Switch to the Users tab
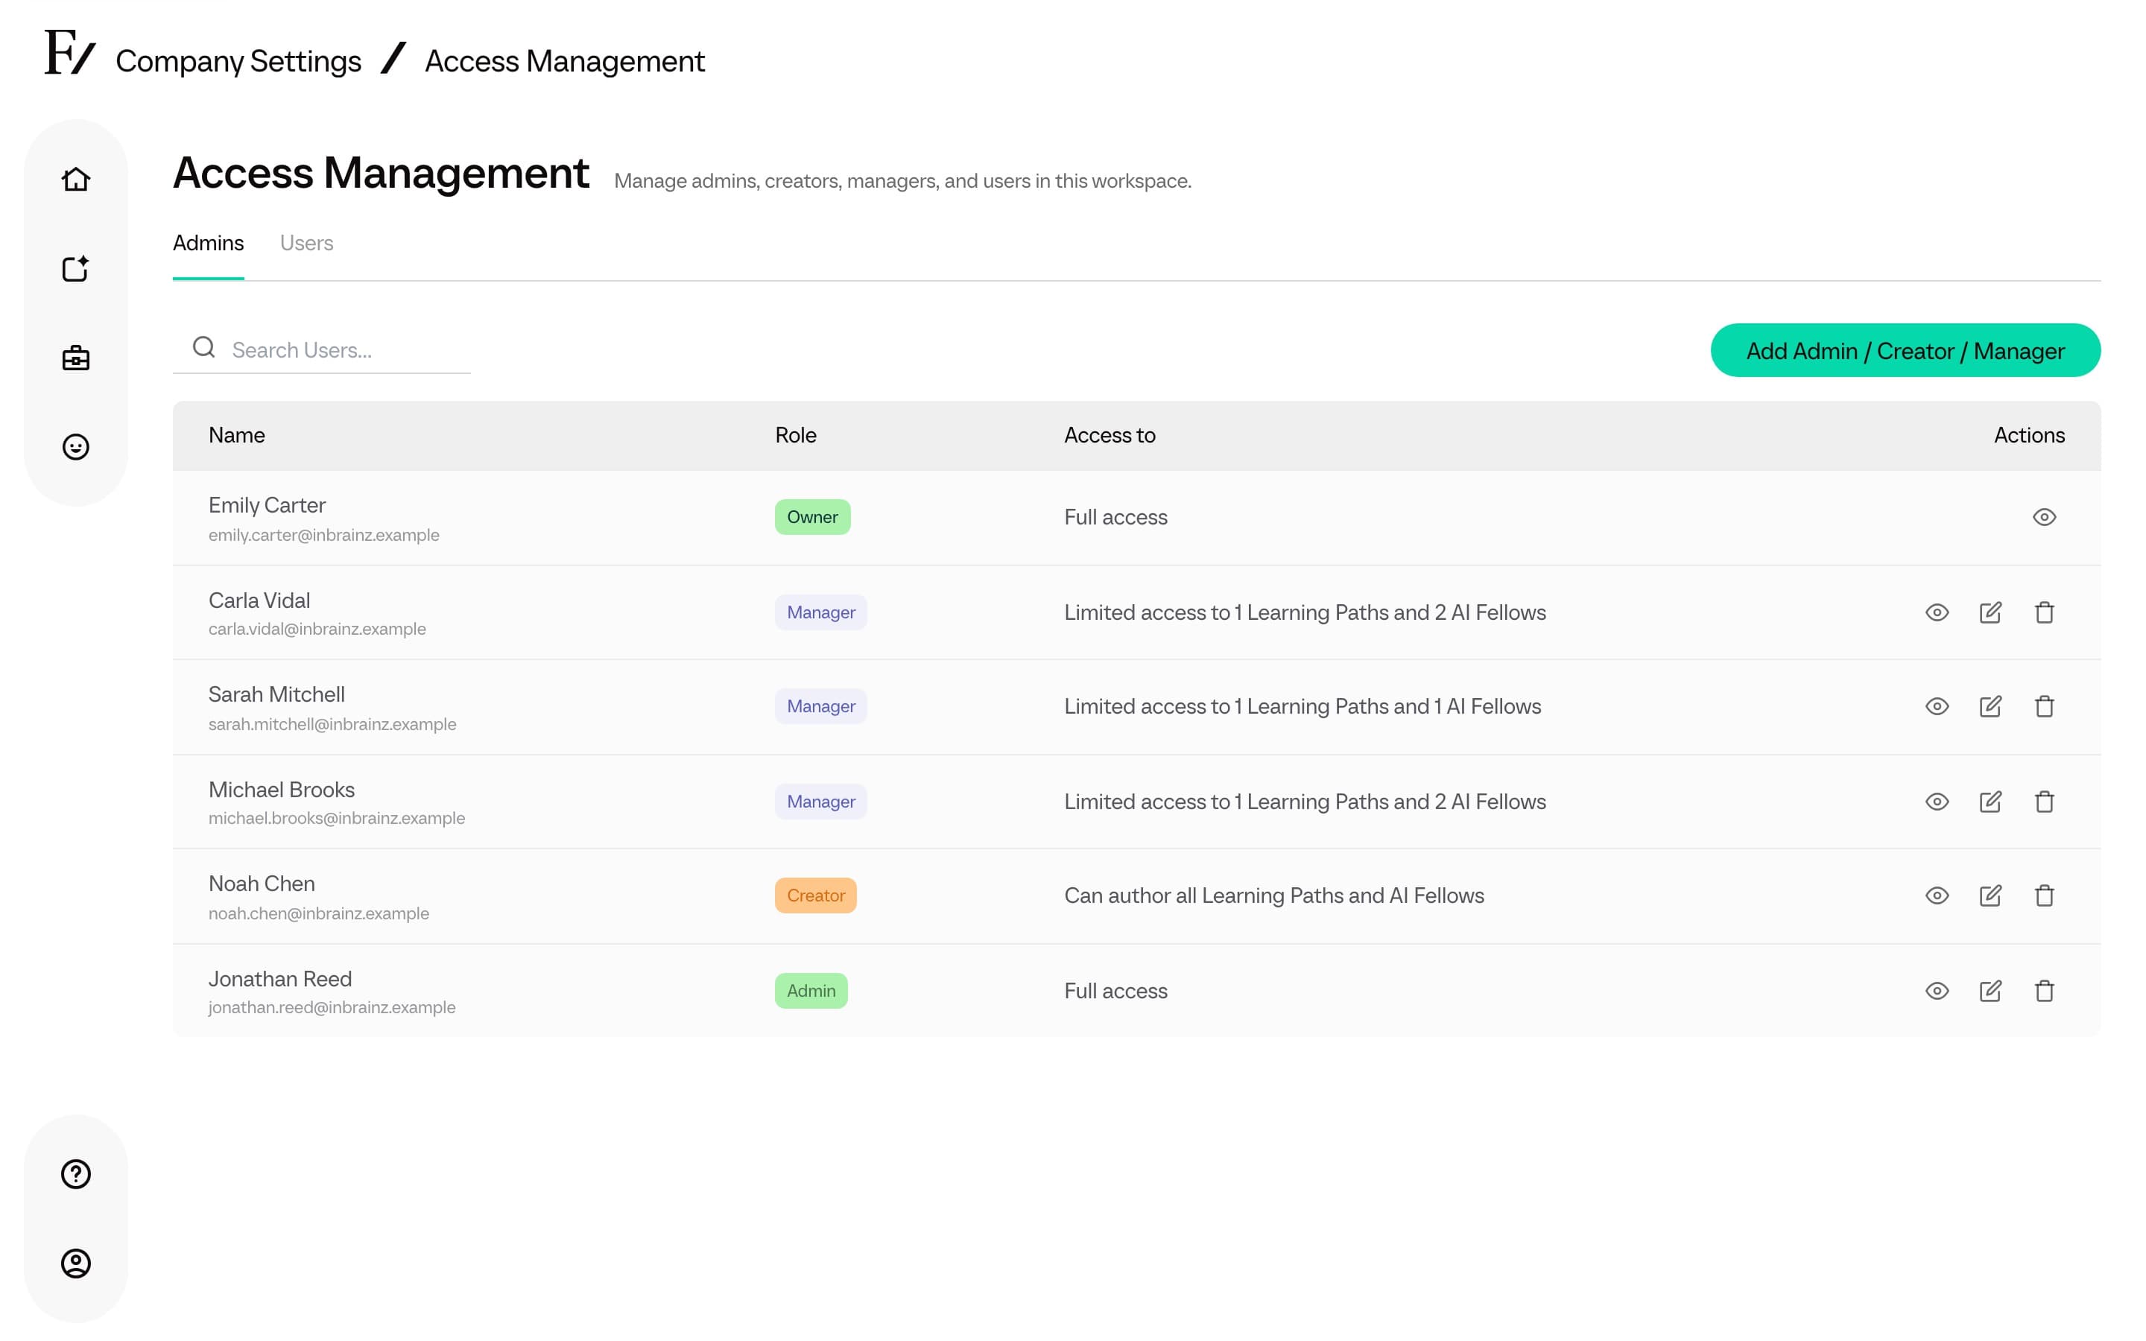The height and width of the screenshot is (1341, 2146). (307, 243)
